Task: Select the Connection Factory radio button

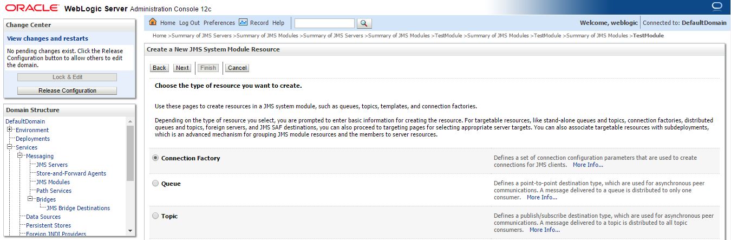Action: tap(155, 158)
